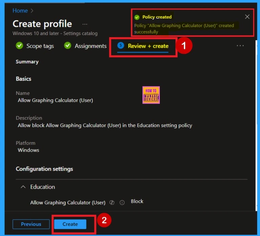Open the wizard steps overflow ellipsis
This screenshot has height=236, width=260.
tap(240, 46)
